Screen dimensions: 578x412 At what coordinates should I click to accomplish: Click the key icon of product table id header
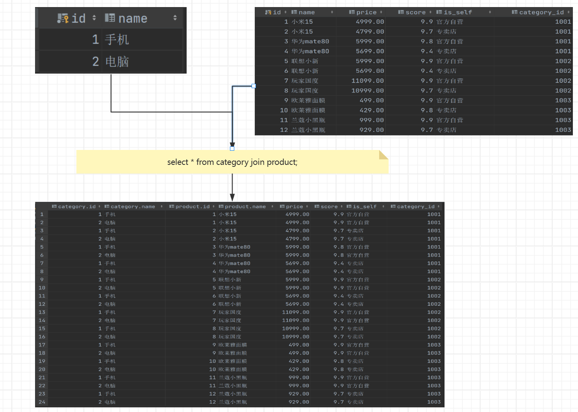point(269,12)
